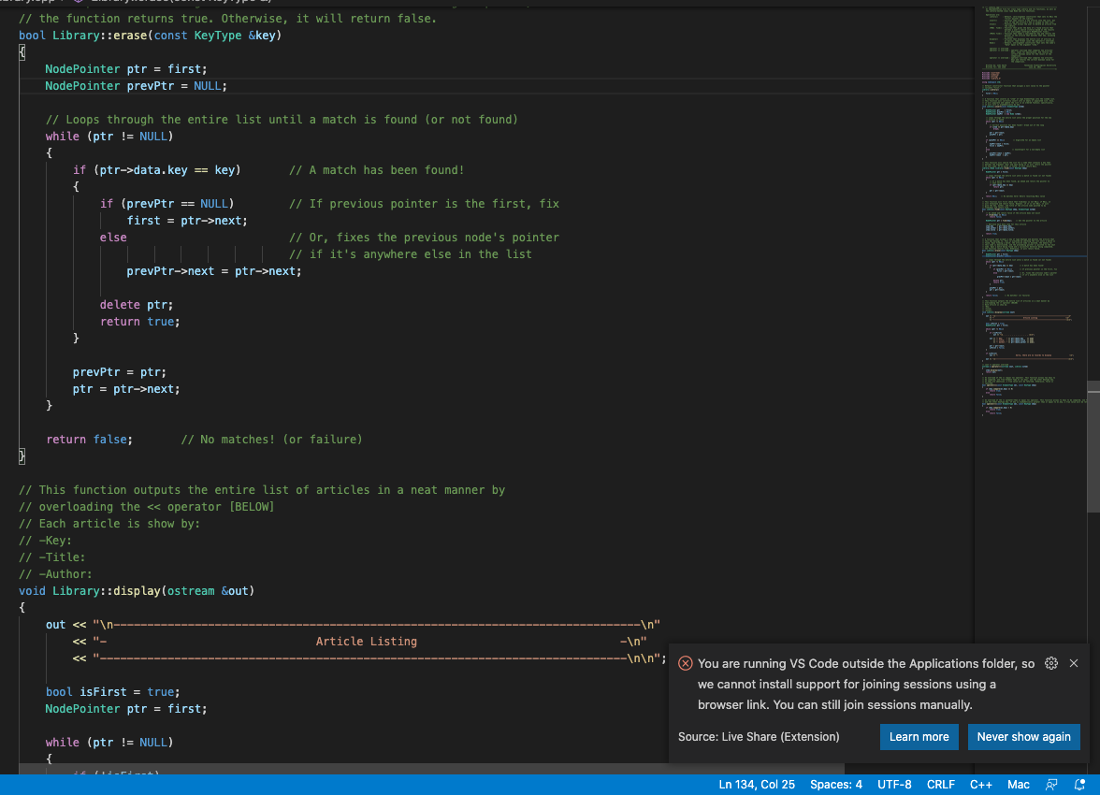Dismiss the Live Share notification with X
This screenshot has width=1100, height=795.
[x=1074, y=663]
